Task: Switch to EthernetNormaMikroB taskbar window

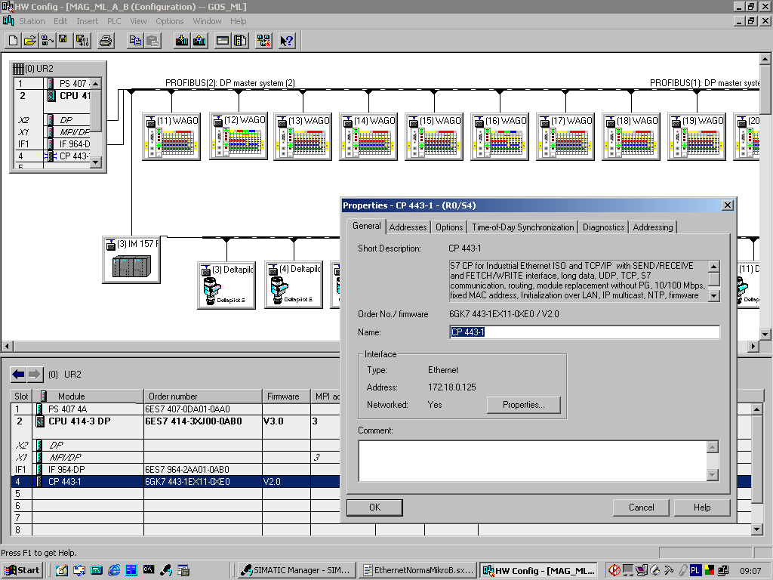Action: (417, 570)
